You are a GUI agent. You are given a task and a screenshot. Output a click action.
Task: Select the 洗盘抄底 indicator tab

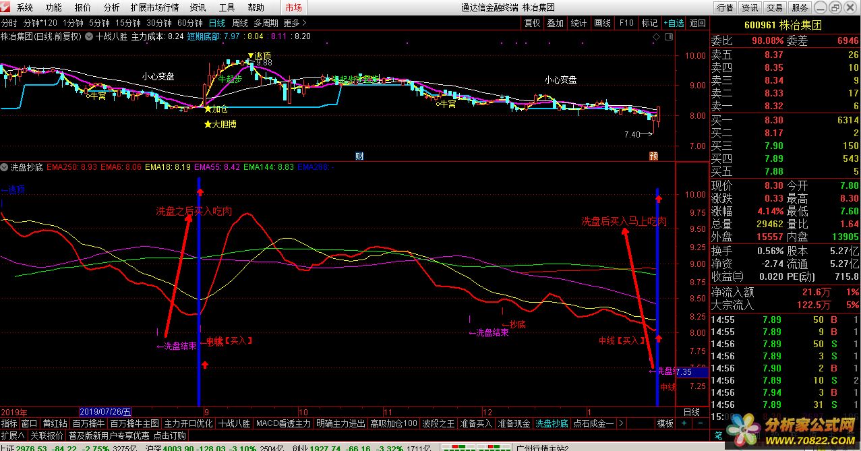coord(552,423)
